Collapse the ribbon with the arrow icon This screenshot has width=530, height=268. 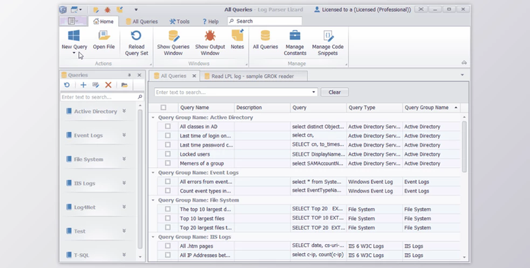pos(464,63)
